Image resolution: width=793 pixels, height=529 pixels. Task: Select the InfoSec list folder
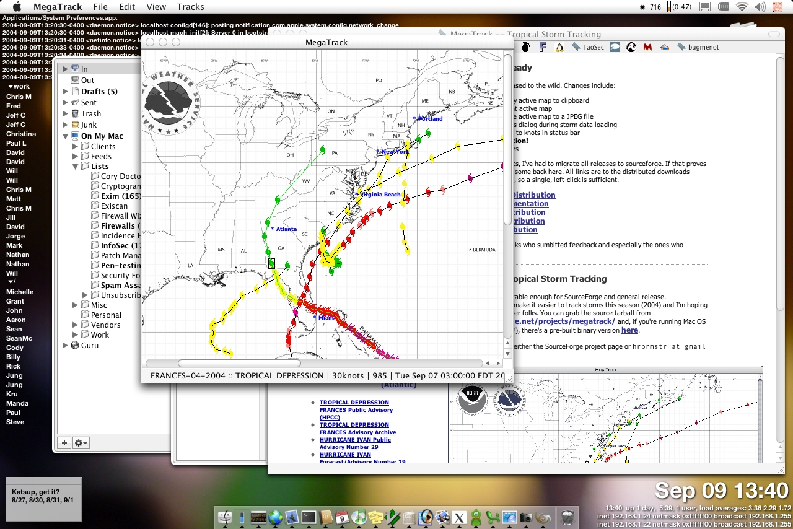pyautogui.click(x=116, y=245)
